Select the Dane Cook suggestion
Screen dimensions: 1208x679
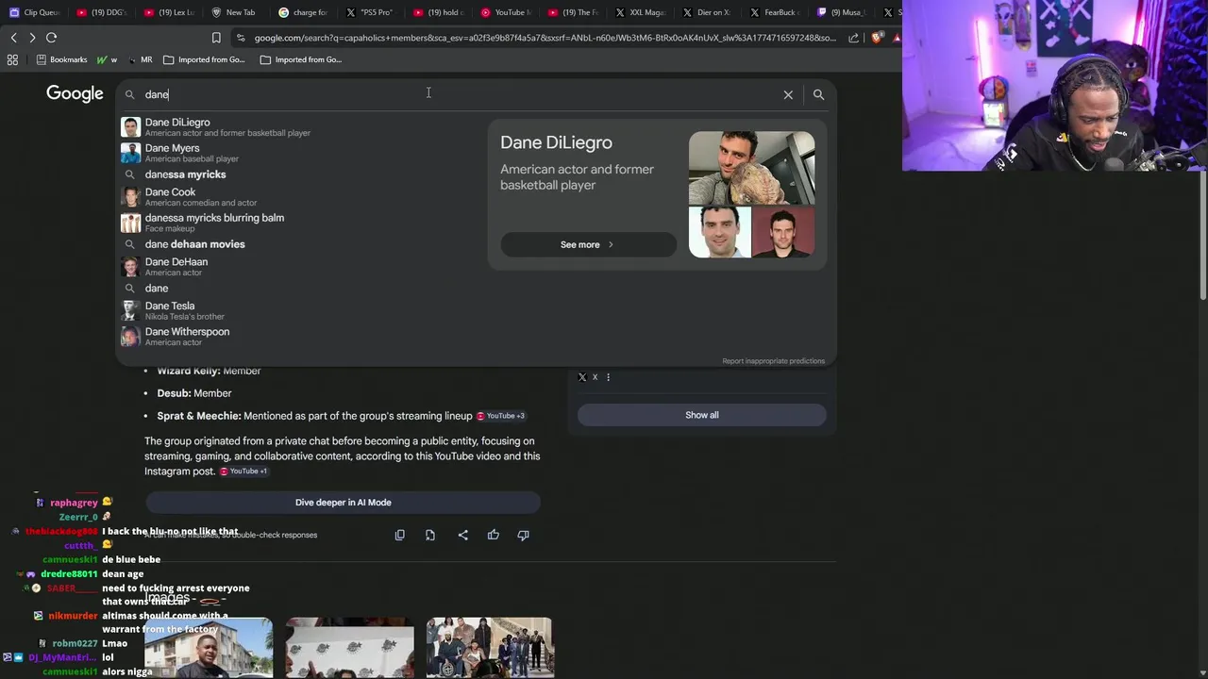(302, 196)
